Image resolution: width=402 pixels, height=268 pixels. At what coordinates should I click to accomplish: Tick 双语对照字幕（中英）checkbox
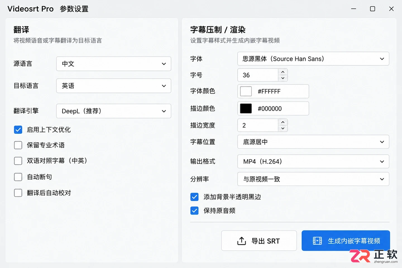(18, 161)
